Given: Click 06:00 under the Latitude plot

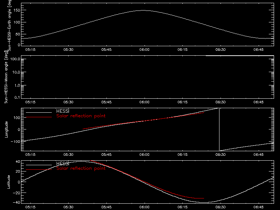Looking at the screenshot, I should pyautogui.click(x=144, y=207).
